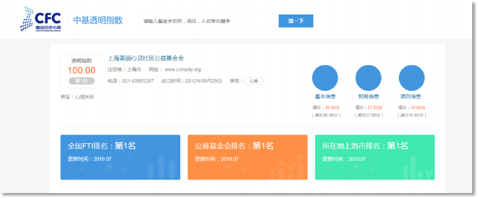Open 上海美丽心灵社区公益基金会 foundation title
478x198 pixels.
tap(146, 58)
